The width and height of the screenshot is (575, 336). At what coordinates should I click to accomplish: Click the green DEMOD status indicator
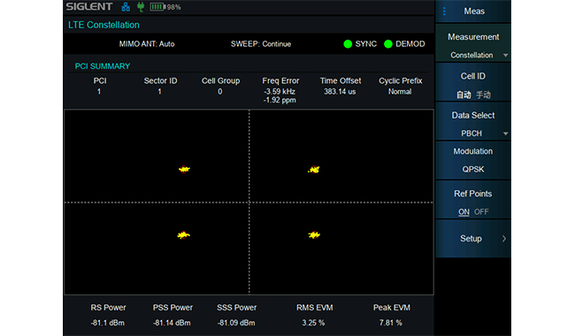(x=388, y=44)
